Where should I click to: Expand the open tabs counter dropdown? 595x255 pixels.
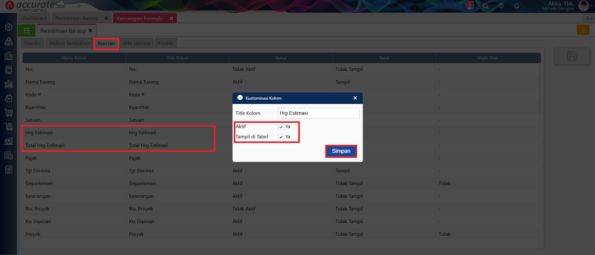(589, 18)
